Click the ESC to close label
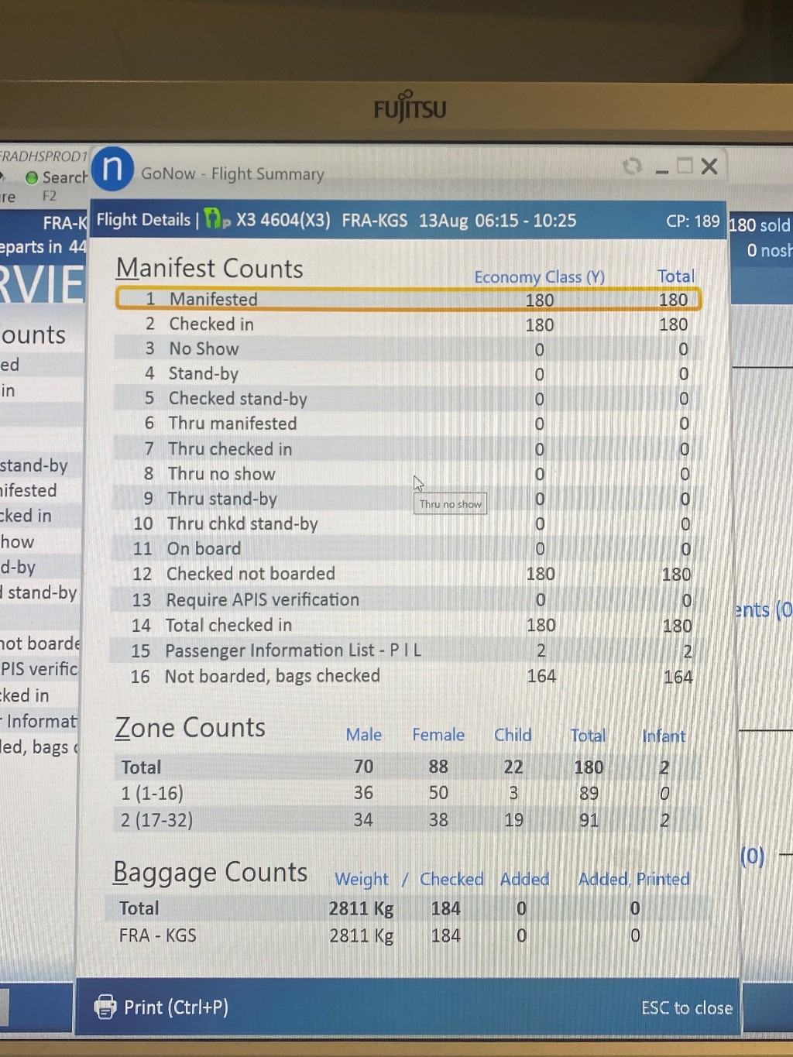This screenshot has height=1057, width=793. point(686,1007)
